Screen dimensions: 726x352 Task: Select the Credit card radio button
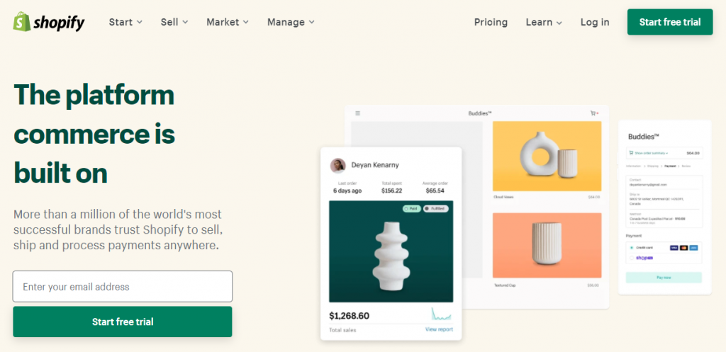632,248
